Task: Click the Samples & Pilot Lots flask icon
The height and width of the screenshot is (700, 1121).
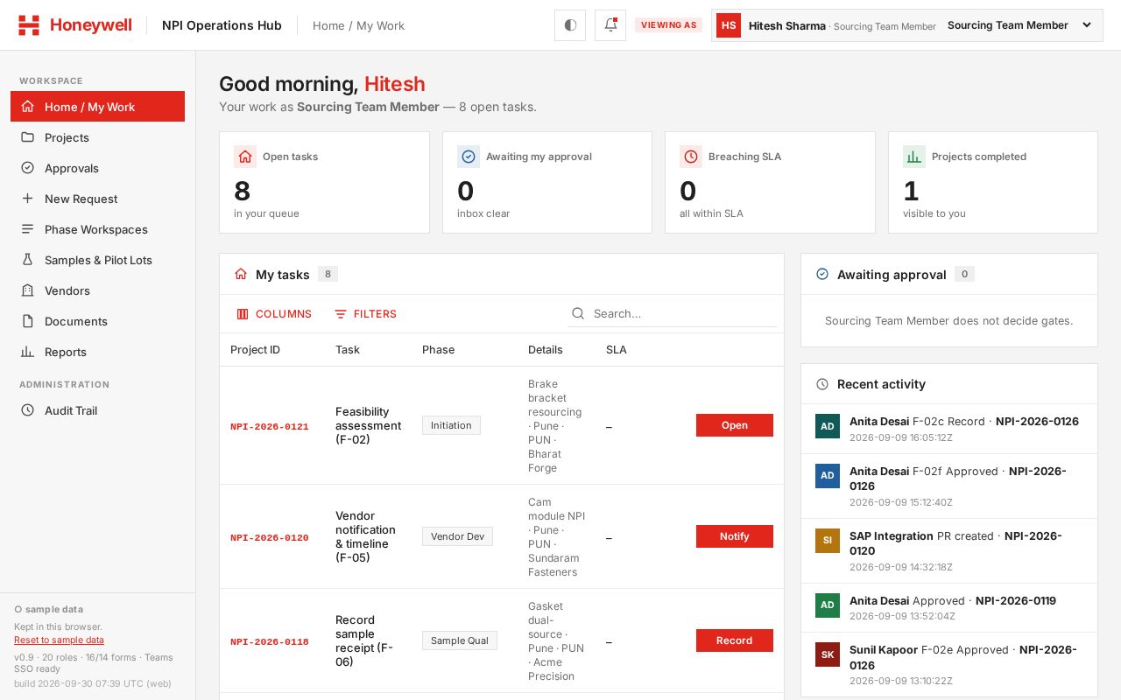Action: tap(27, 260)
